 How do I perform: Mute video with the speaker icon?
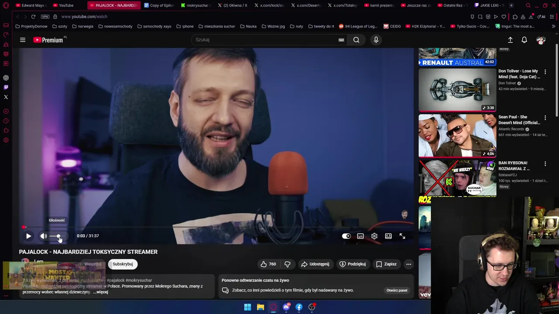tap(44, 236)
